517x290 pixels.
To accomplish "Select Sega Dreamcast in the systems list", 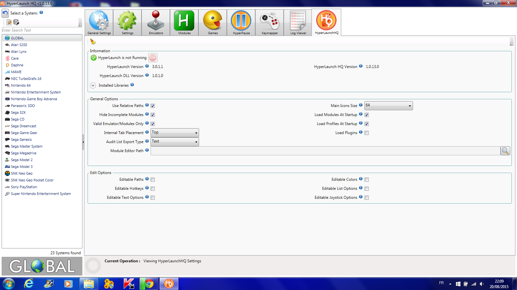I will click(24, 126).
